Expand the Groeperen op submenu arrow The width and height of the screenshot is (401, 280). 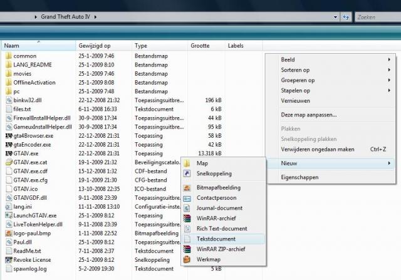pos(389,80)
